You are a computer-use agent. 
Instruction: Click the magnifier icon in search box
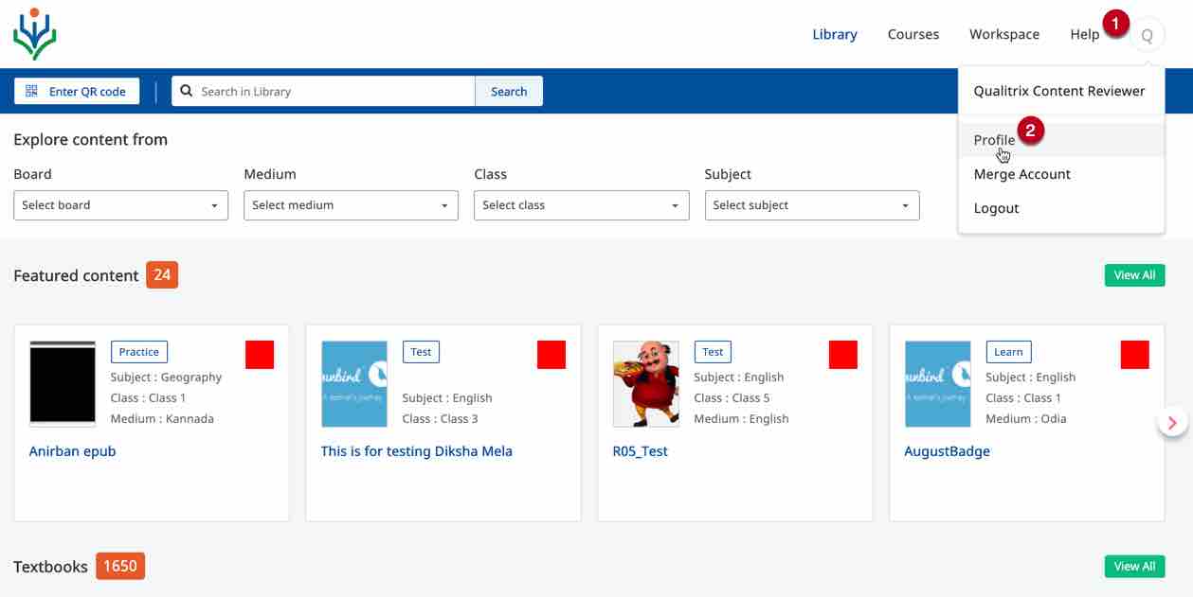[187, 92]
